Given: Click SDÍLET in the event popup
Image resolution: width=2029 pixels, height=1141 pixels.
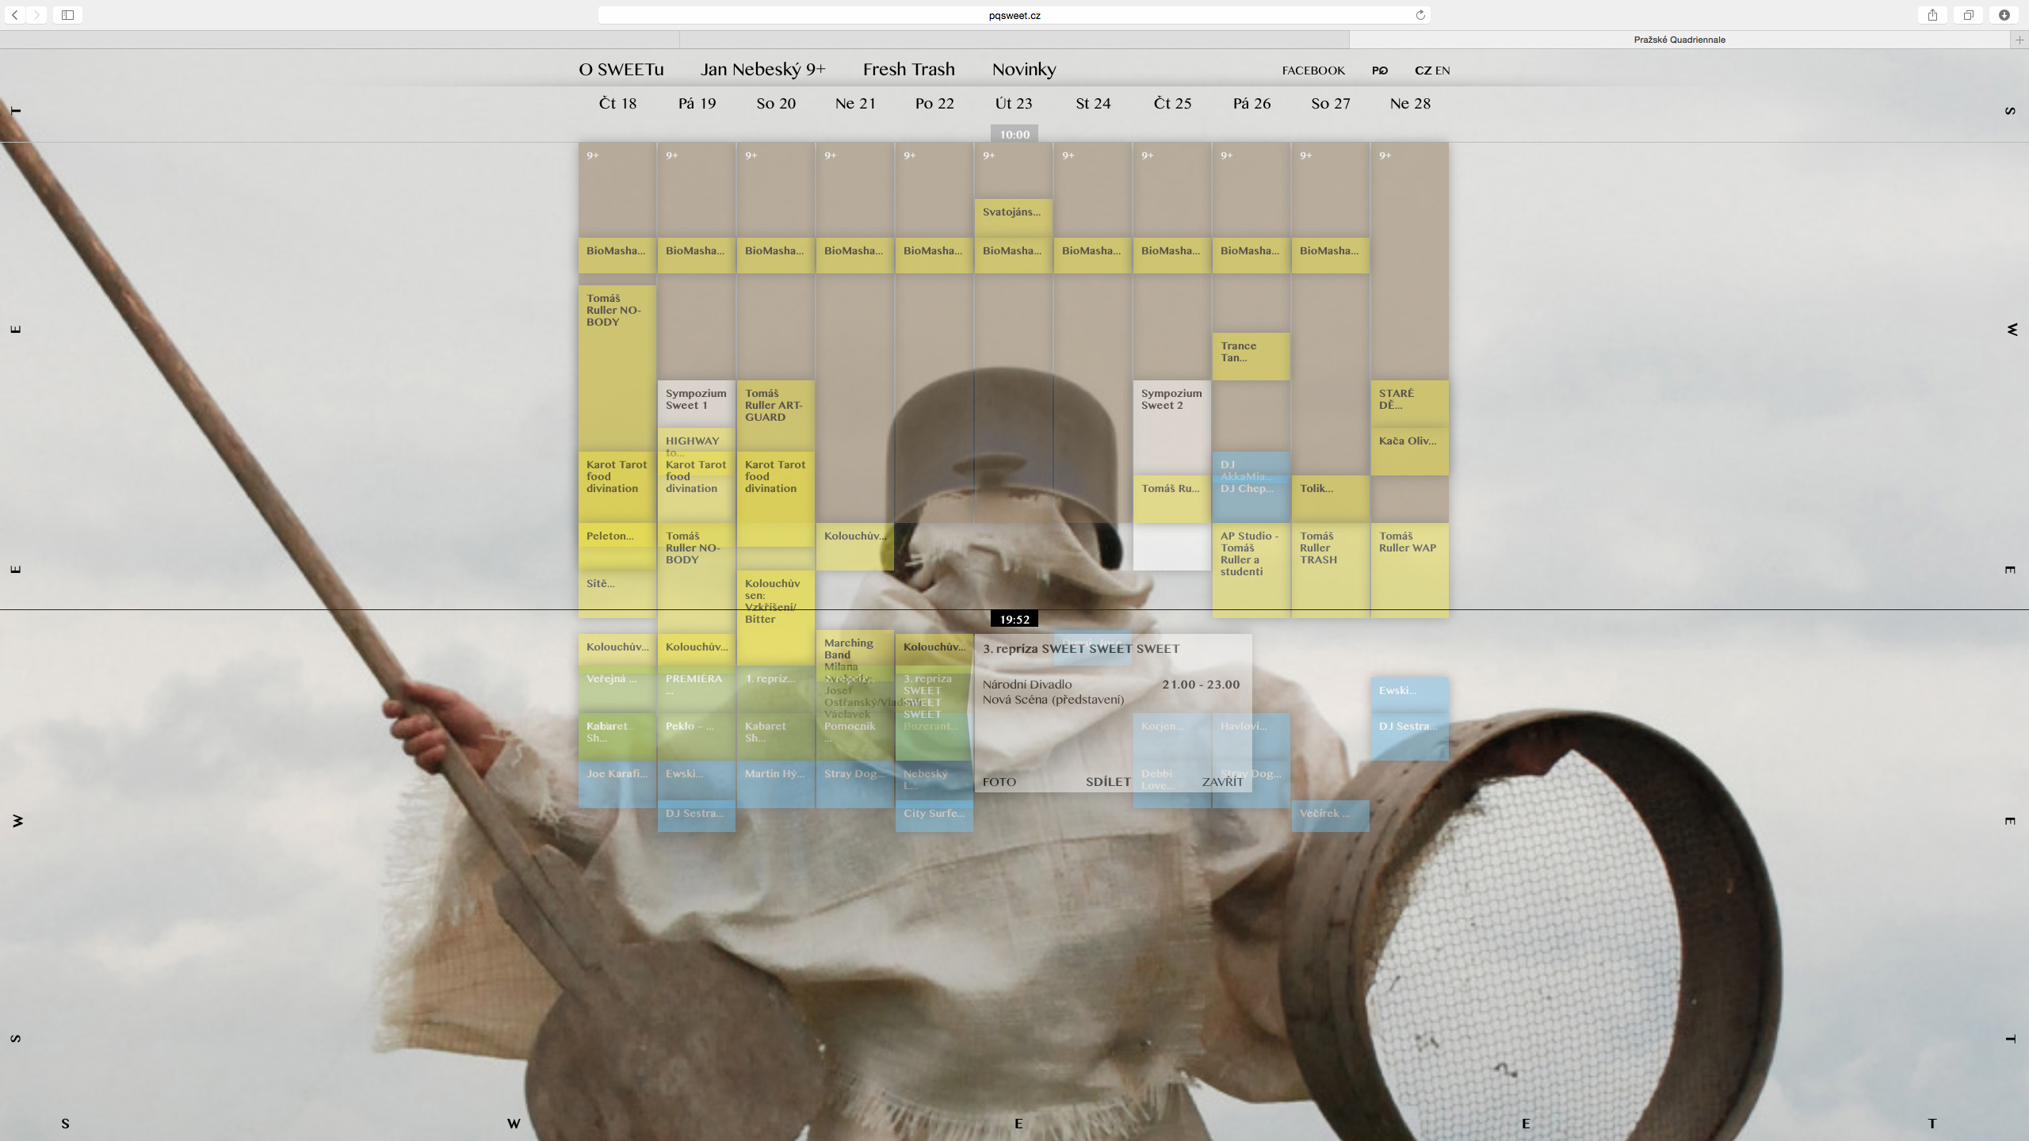Looking at the screenshot, I should (1108, 782).
